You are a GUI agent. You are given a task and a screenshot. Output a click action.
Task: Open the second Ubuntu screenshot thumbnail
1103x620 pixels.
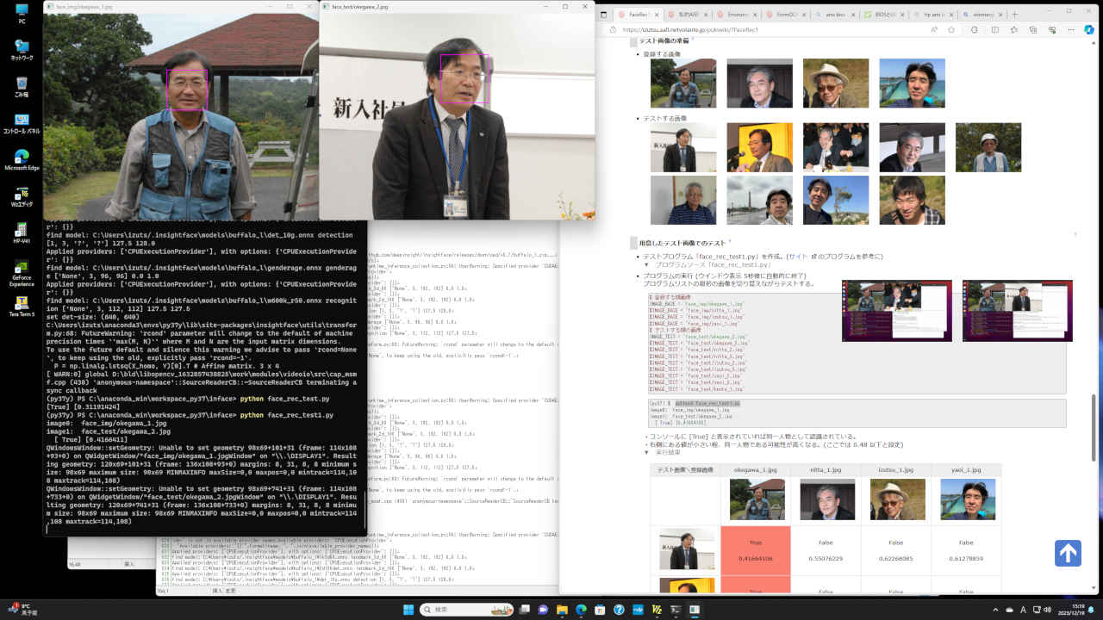click(x=1017, y=310)
